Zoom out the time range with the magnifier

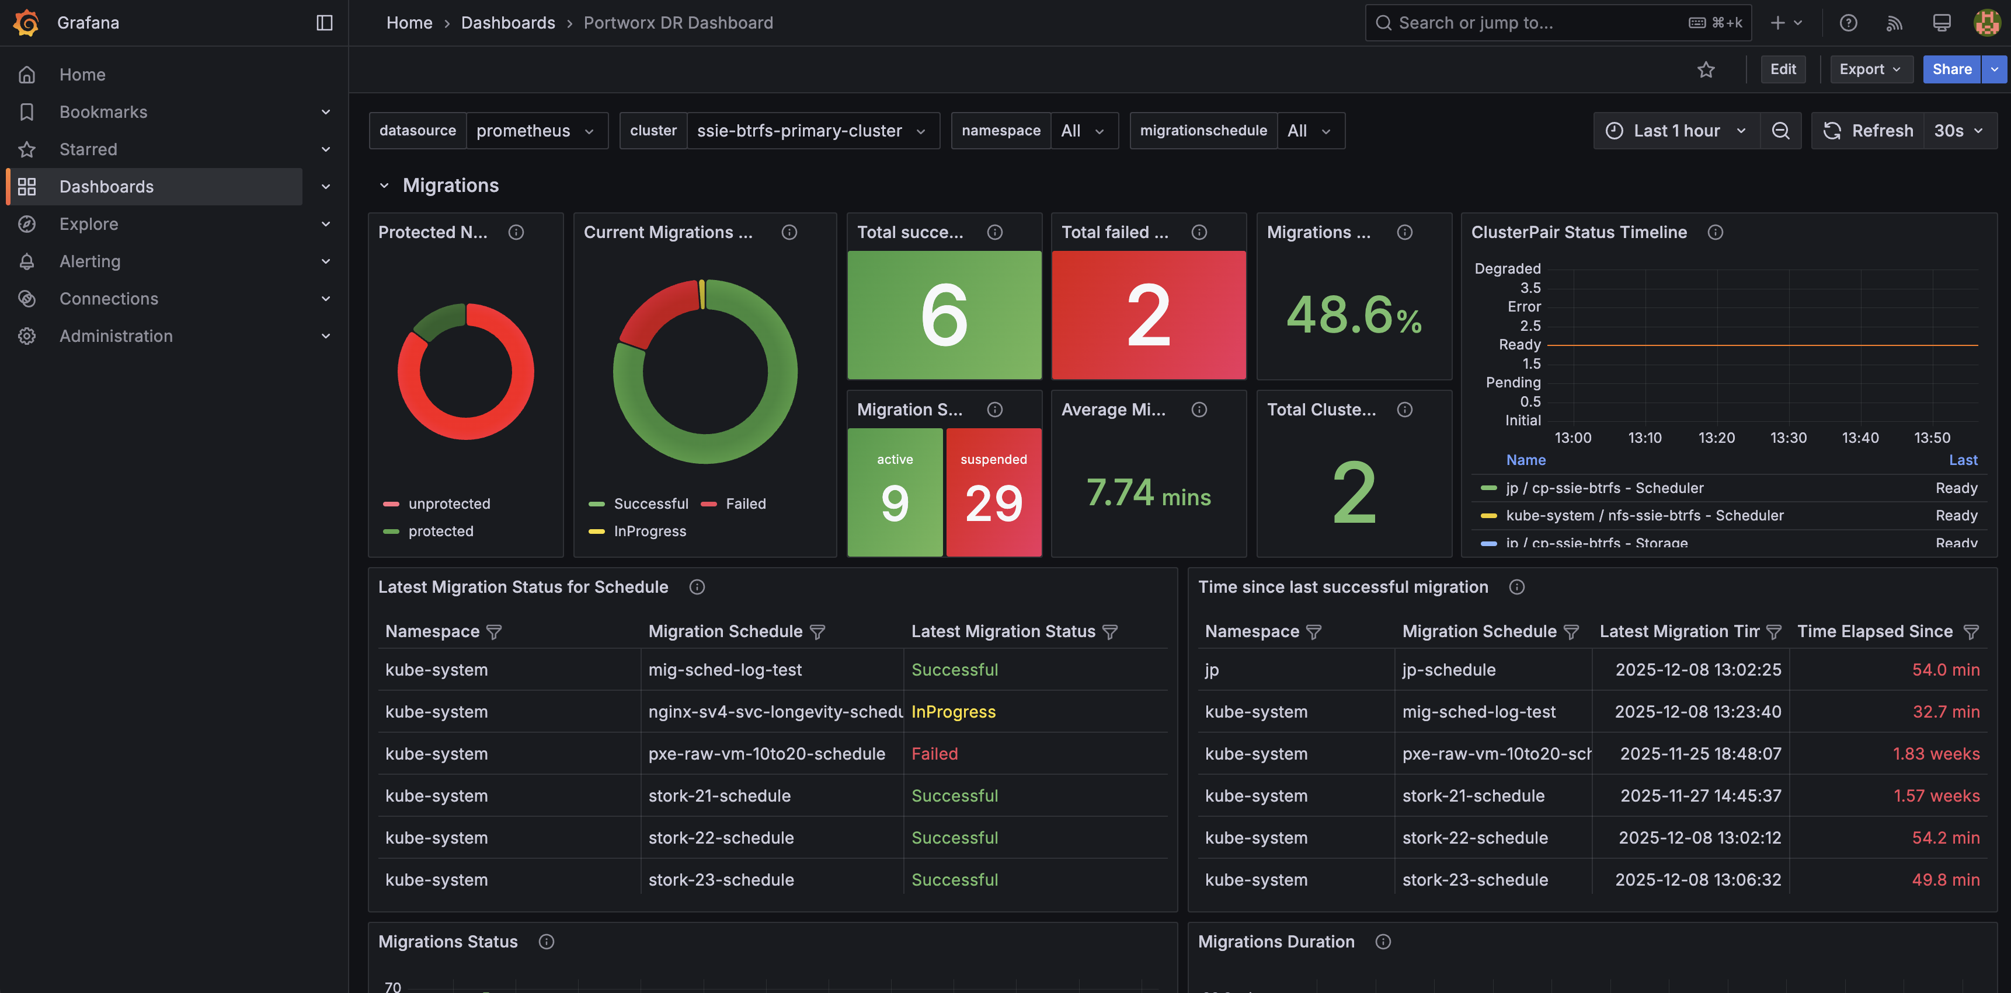pos(1781,130)
